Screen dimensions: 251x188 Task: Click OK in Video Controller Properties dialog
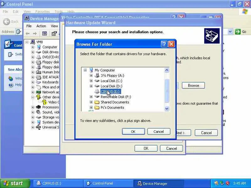[x=146, y=148]
